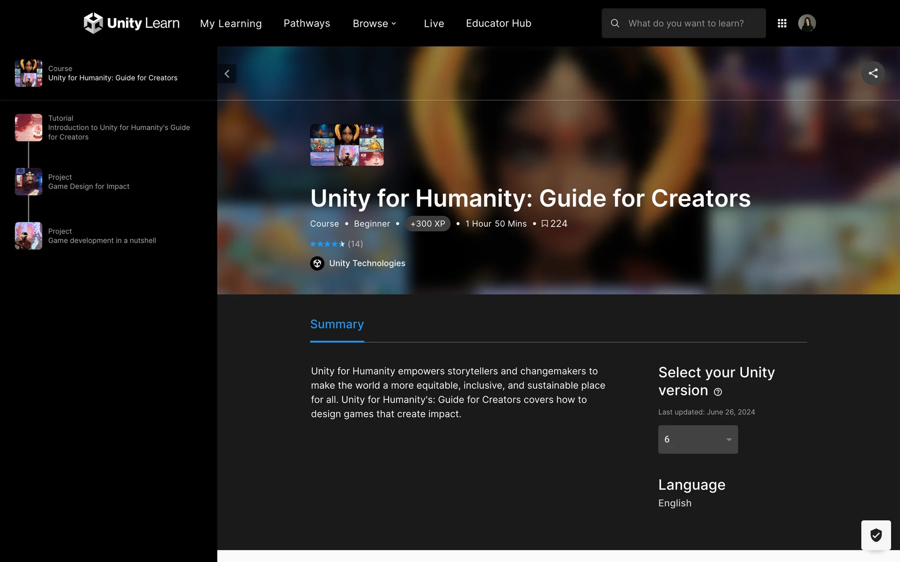Open the user profile avatar
Viewport: 900px width, 562px height.
coord(807,23)
